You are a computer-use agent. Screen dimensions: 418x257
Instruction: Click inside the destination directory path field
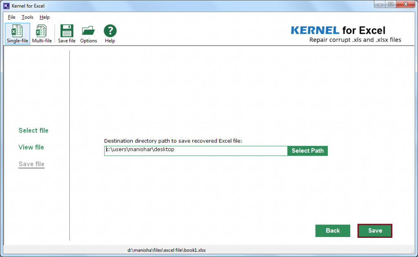click(196, 150)
